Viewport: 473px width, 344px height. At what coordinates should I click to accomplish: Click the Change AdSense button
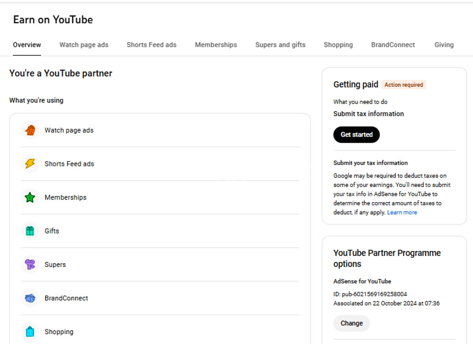(x=352, y=323)
